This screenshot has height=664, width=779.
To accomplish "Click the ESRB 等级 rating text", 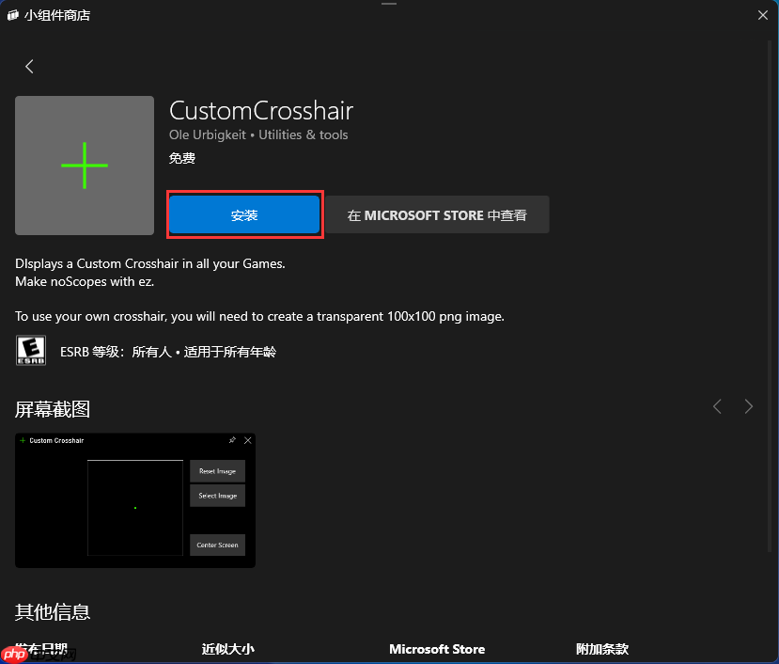I will [168, 352].
